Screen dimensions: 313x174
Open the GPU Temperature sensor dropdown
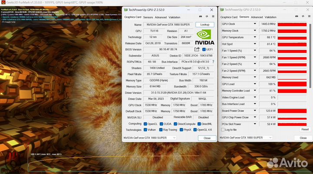[255, 37]
